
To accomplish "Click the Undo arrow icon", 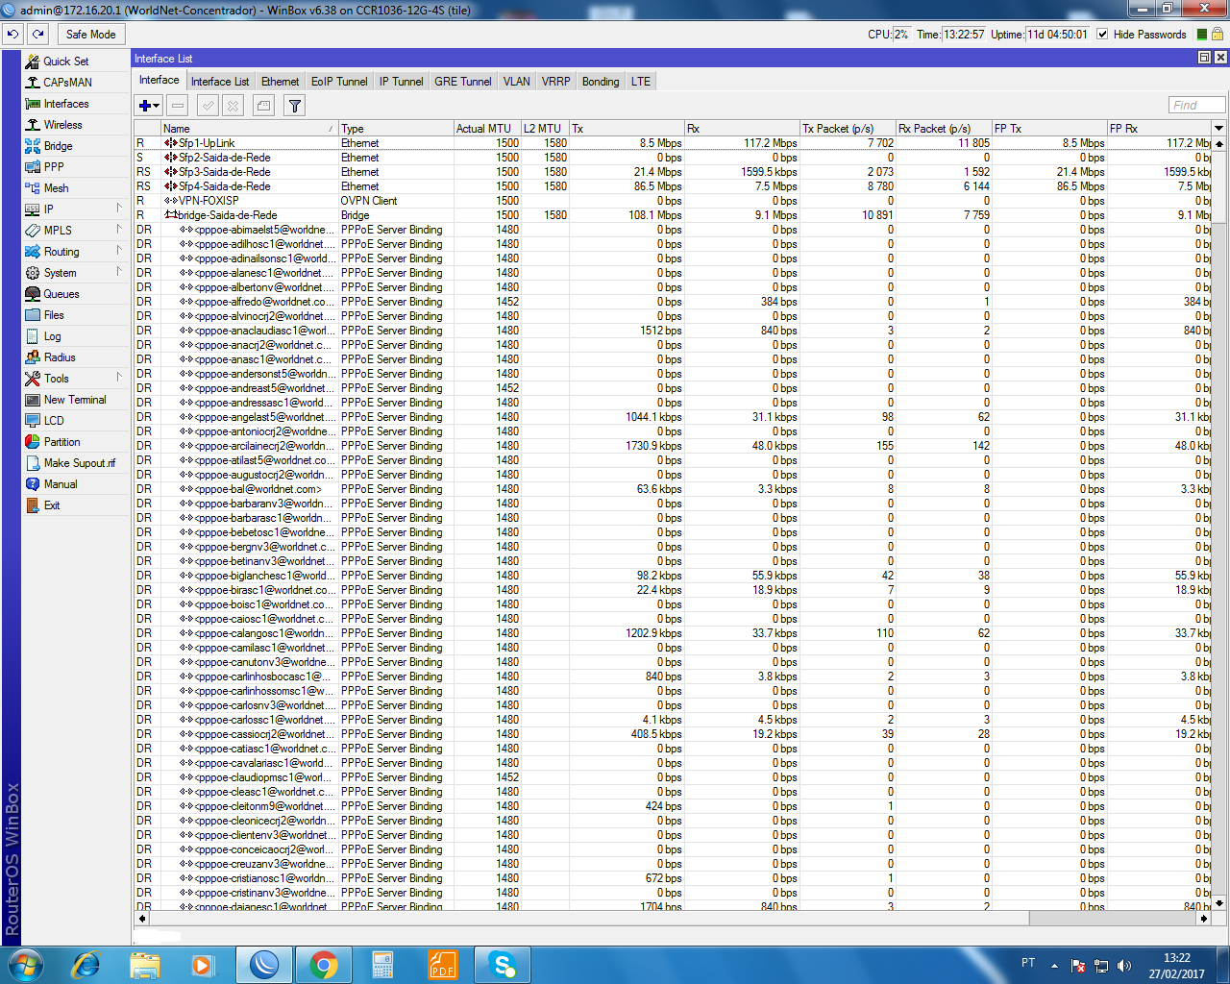I will coord(13,34).
